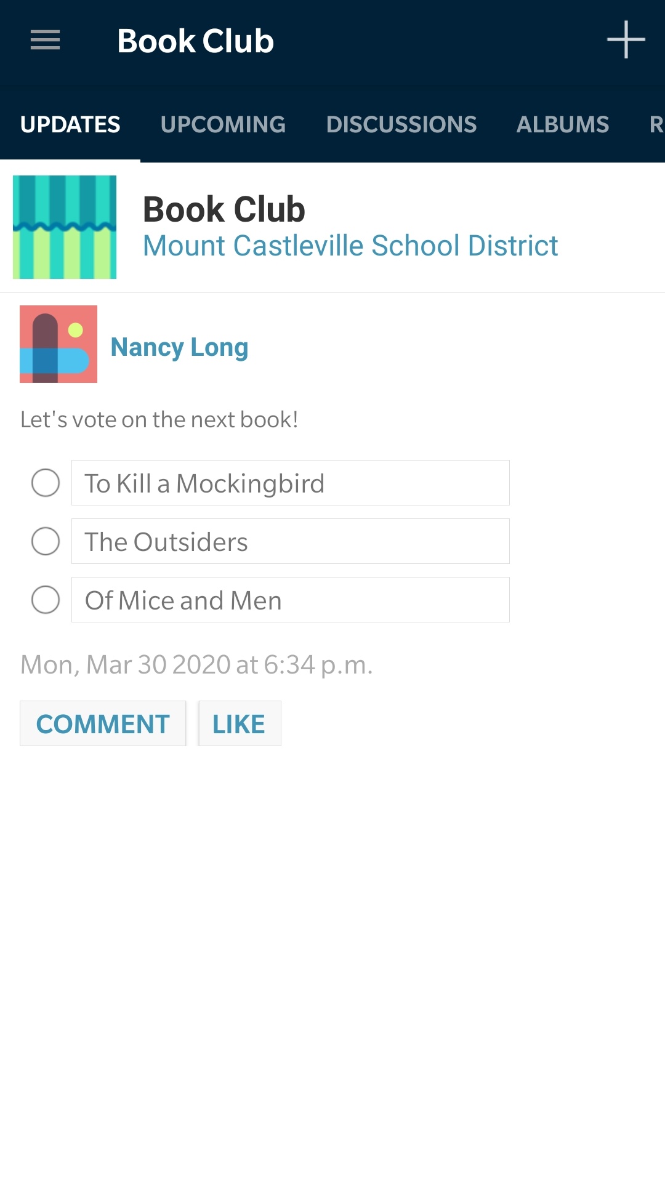Viewport: 665px width, 1203px height.
Task: Switch to the Upcoming tab
Action: [x=223, y=124]
